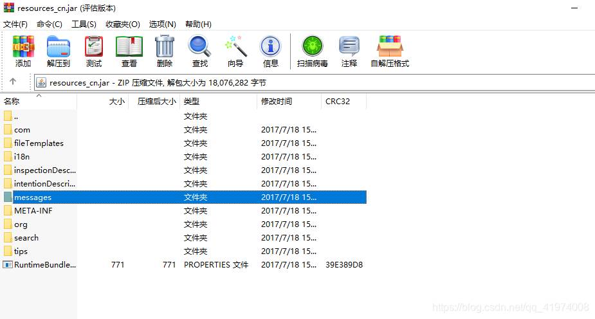This screenshot has width=595, height=319.
Task: Open the 选项(N) menu
Action: coord(162,24)
